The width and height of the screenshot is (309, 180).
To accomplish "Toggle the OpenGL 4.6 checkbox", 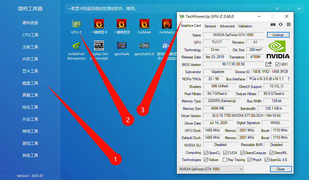I will (266, 160).
